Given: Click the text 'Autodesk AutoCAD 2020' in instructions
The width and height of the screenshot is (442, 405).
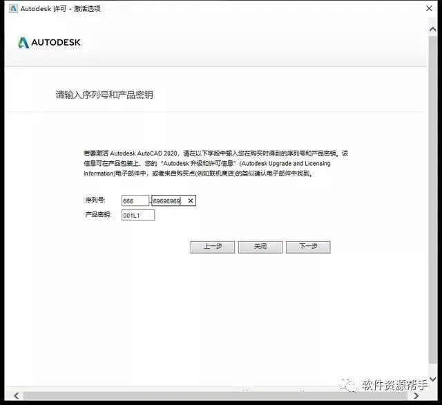Looking at the screenshot, I should pyautogui.click(x=144, y=153).
